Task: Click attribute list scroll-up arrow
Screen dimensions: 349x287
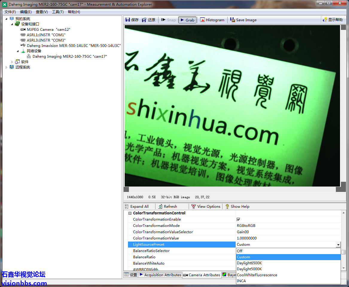Action: (343, 213)
